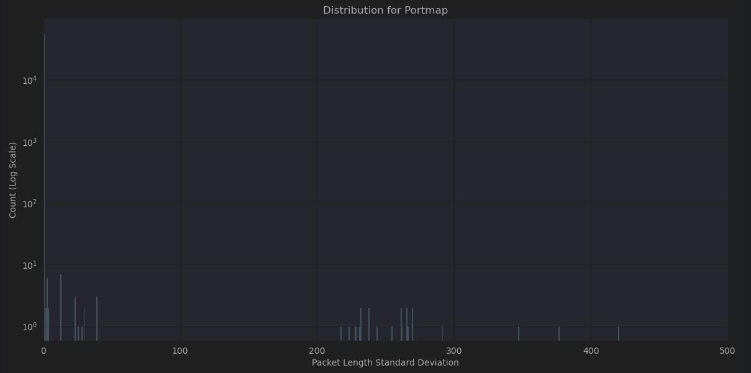
Task: Click the Packet Length Standard Deviation axis label
Action: point(385,362)
